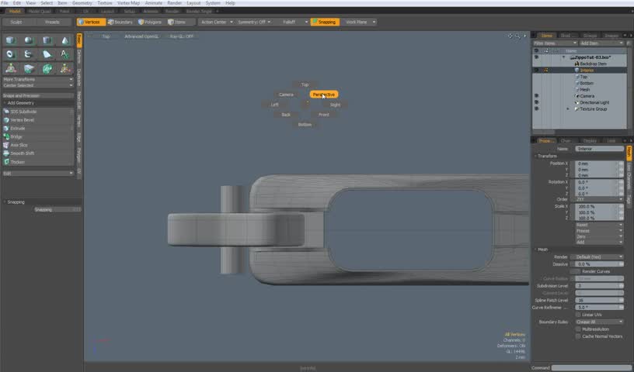
Task: Click the viewport zoom magnifier icon
Action: point(517,36)
